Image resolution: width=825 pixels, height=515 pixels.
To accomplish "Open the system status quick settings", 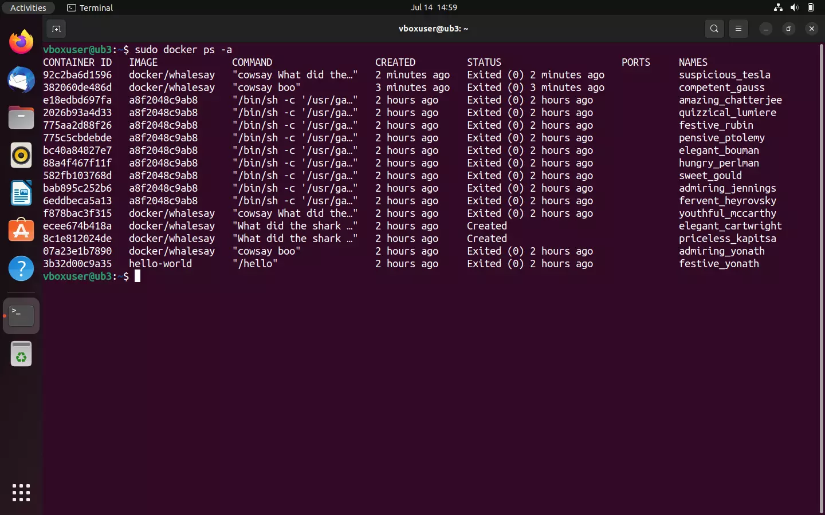I will pos(795,7).
